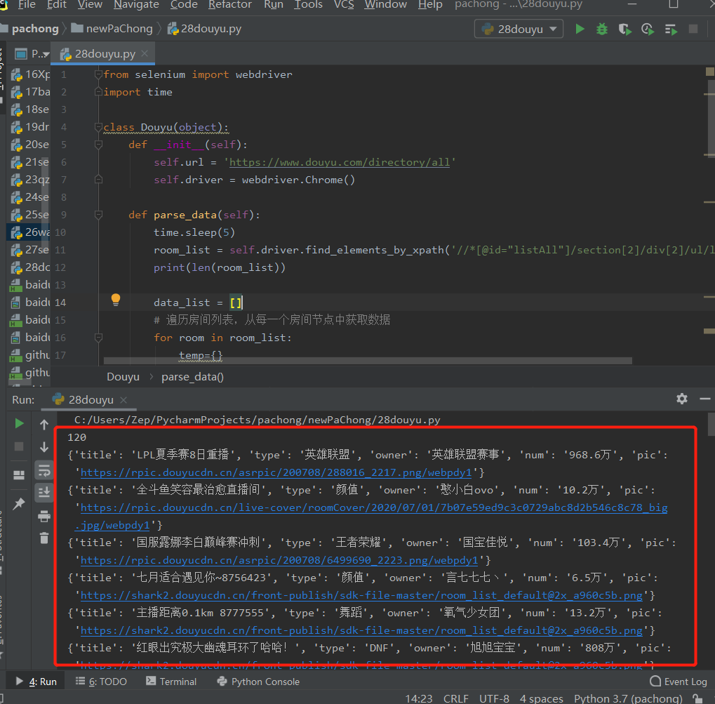
Task: Open the Navigate menu
Action: (x=136, y=5)
